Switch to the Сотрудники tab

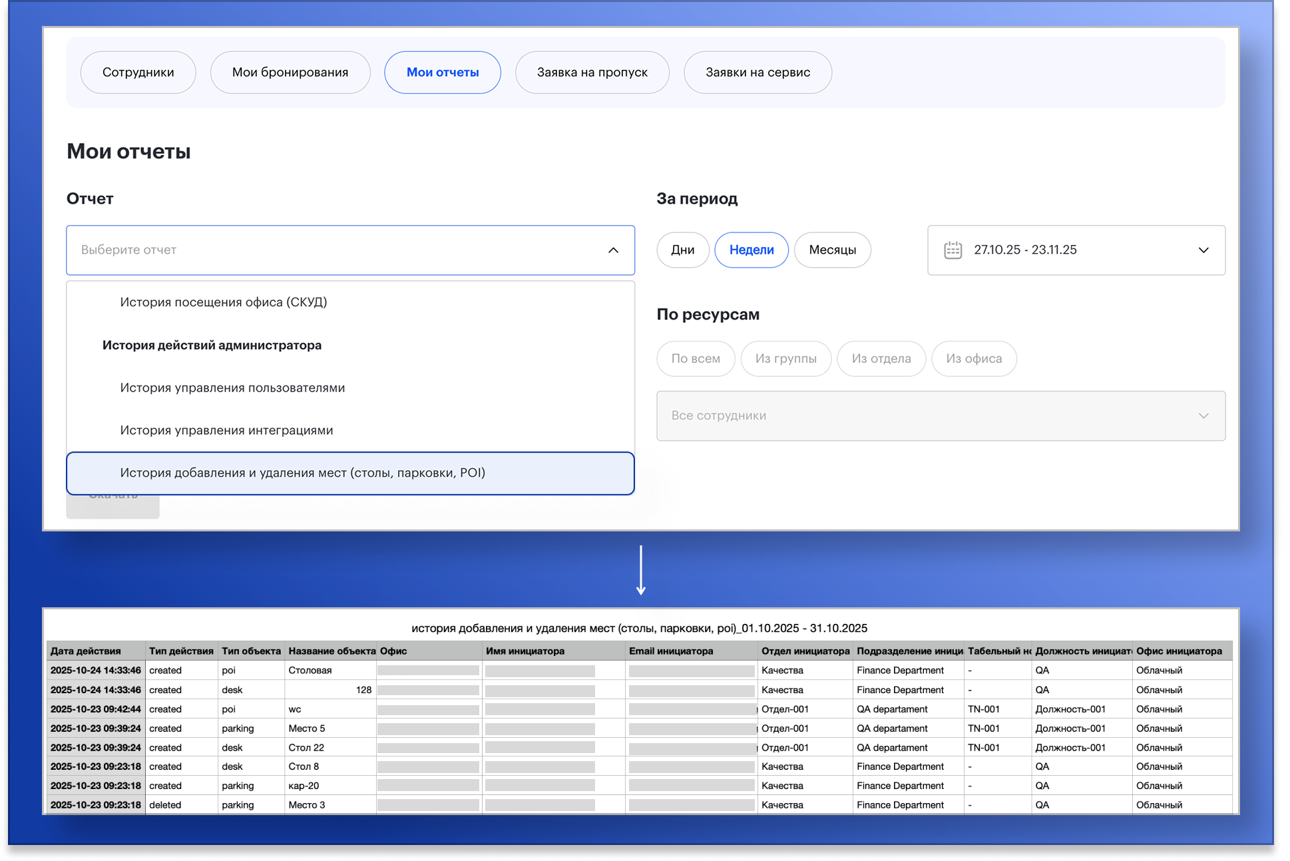click(x=138, y=73)
